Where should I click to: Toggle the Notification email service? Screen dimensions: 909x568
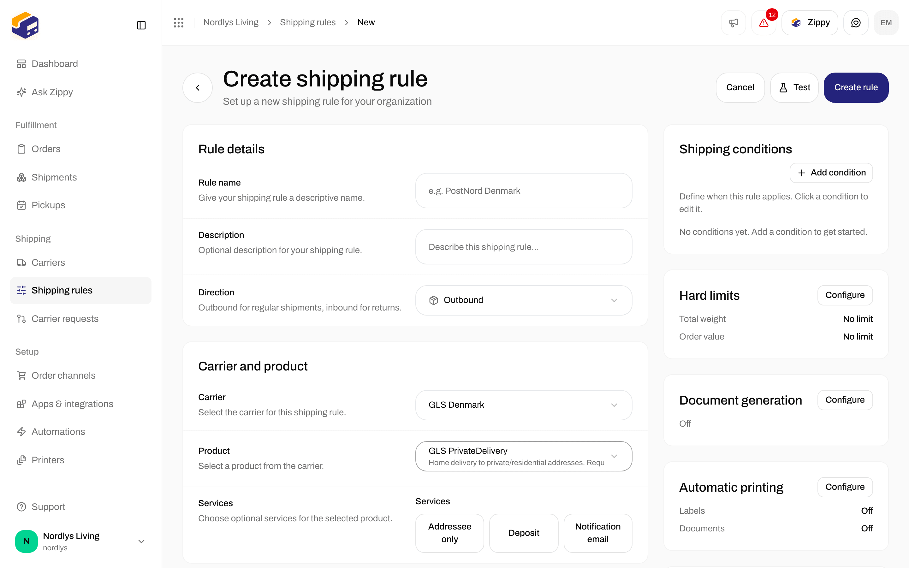pos(598,533)
